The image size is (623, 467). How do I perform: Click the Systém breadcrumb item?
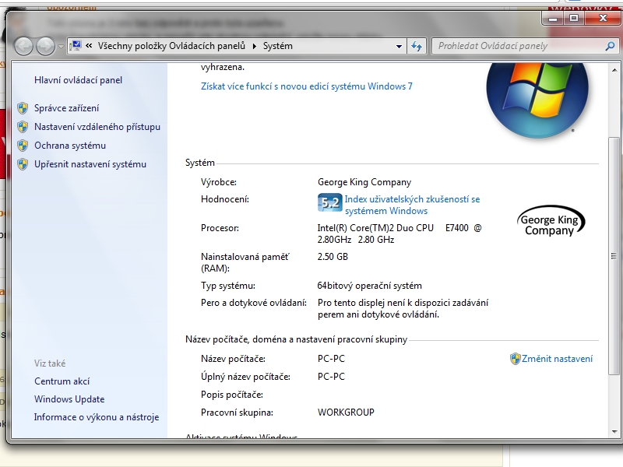[x=278, y=46]
